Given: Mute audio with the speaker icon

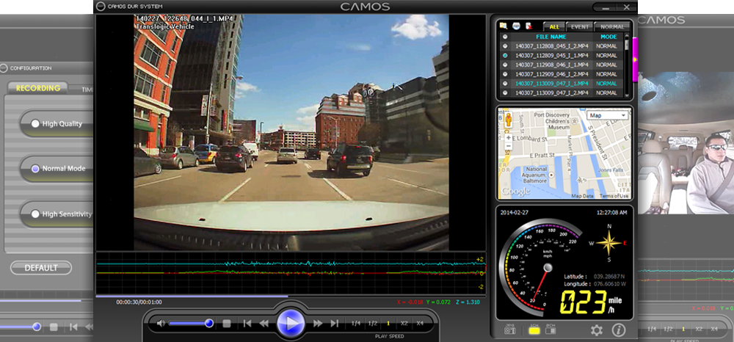Looking at the screenshot, I should (161, 324).
